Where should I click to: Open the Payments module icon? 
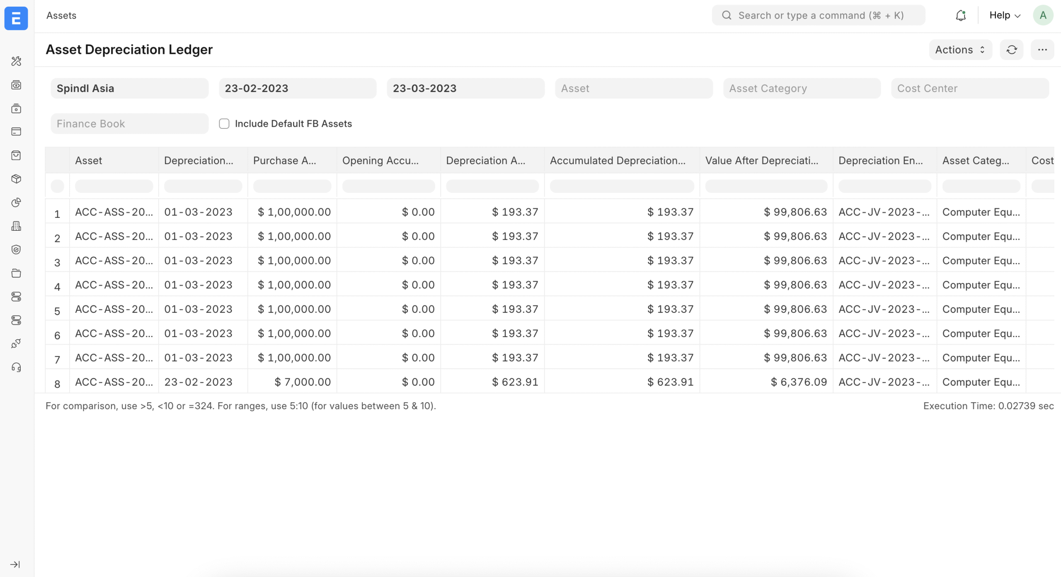16,131
